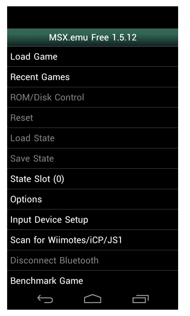
Task: Tap the Android home icon
Action: coord(93,299)
